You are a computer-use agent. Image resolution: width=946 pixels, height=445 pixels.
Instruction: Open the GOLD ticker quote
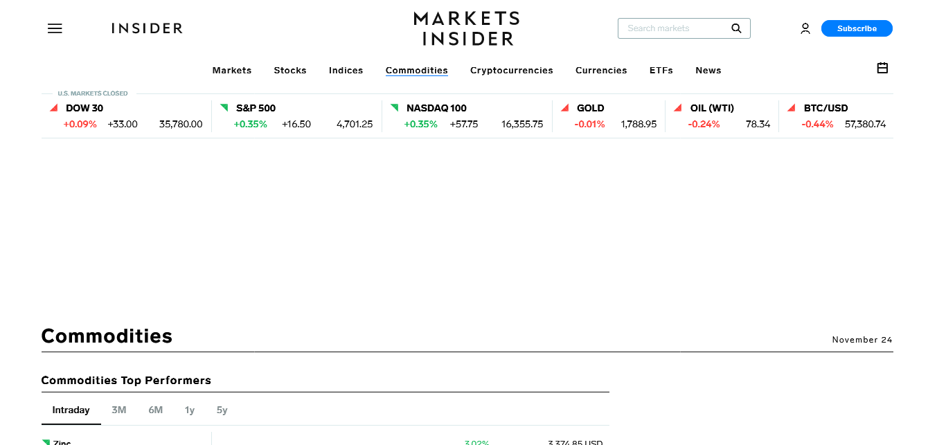(x=590, y=108)
